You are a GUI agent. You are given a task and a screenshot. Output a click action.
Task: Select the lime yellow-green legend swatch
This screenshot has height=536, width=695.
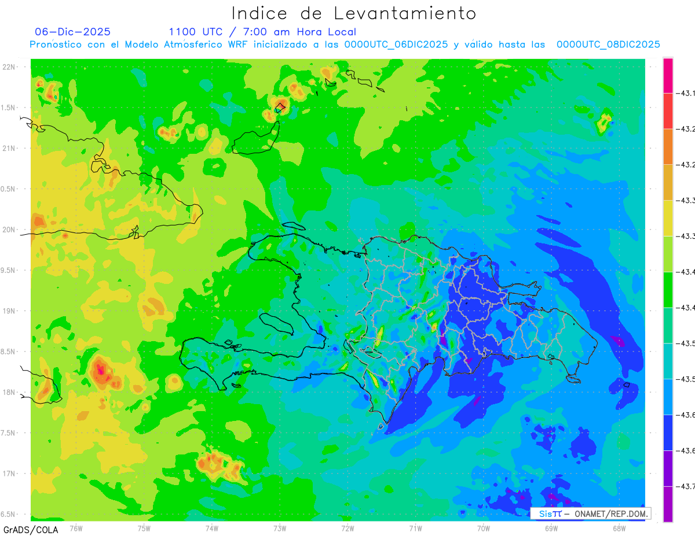pyautogui.click(x=668, y=254)
